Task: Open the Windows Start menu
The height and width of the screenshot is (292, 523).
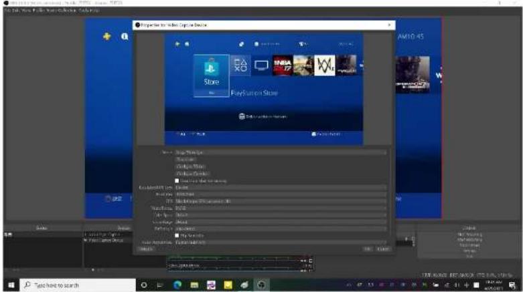Action: [x=11, y=285]
